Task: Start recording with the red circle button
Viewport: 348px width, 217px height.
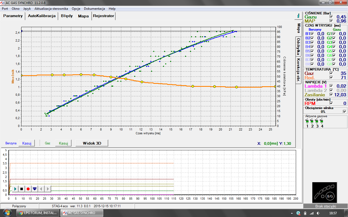Action: pyautogui.click(x=28, y=189)
